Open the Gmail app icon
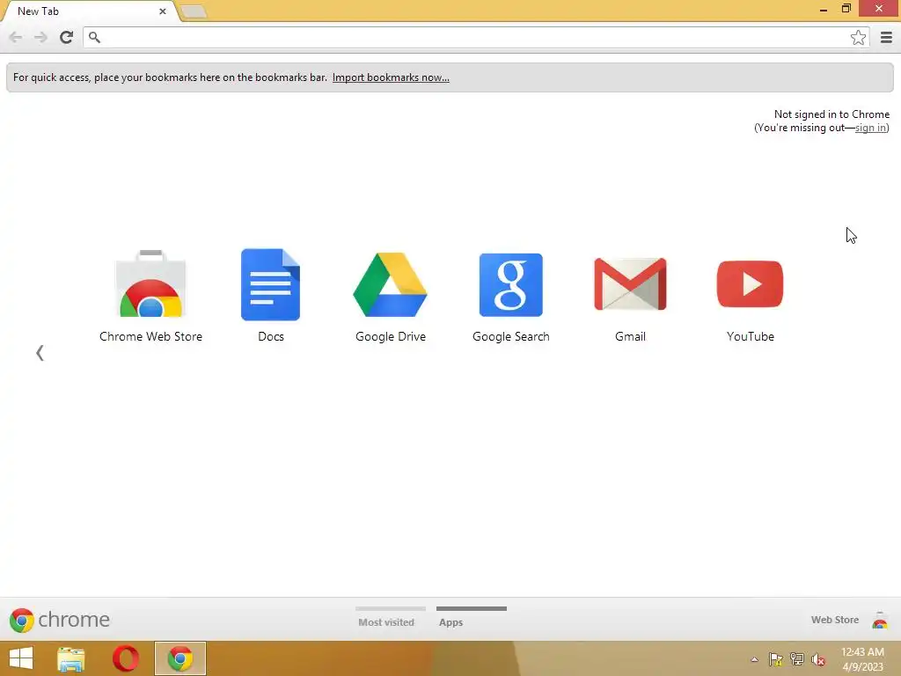The height and width of the screenshot is (676, 901). tap(630, 284)
